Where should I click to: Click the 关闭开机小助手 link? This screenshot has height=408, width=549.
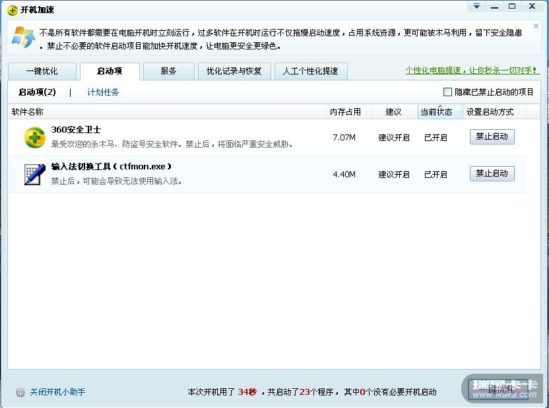57,392
